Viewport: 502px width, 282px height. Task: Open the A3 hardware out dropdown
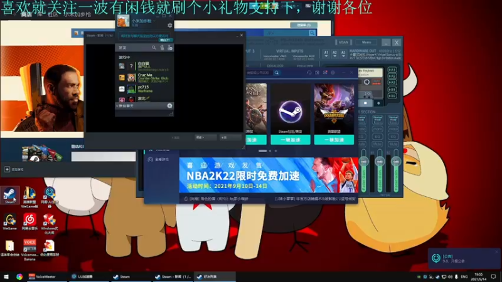pyautogui.click(x=343, y=53)
